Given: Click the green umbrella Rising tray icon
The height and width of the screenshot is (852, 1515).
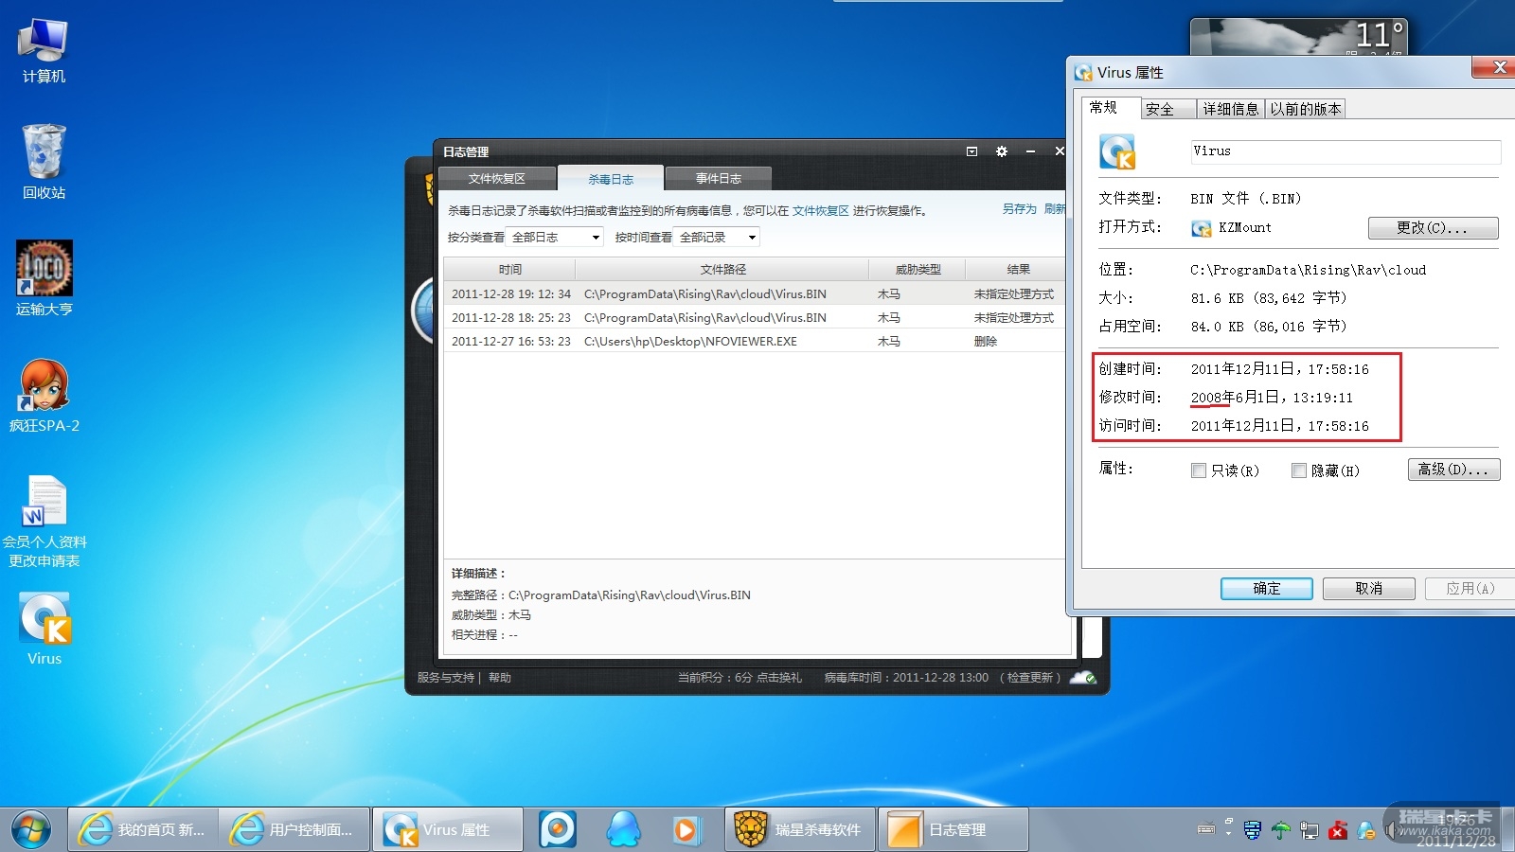Looking at the screenshot, I should point(1280,830).
